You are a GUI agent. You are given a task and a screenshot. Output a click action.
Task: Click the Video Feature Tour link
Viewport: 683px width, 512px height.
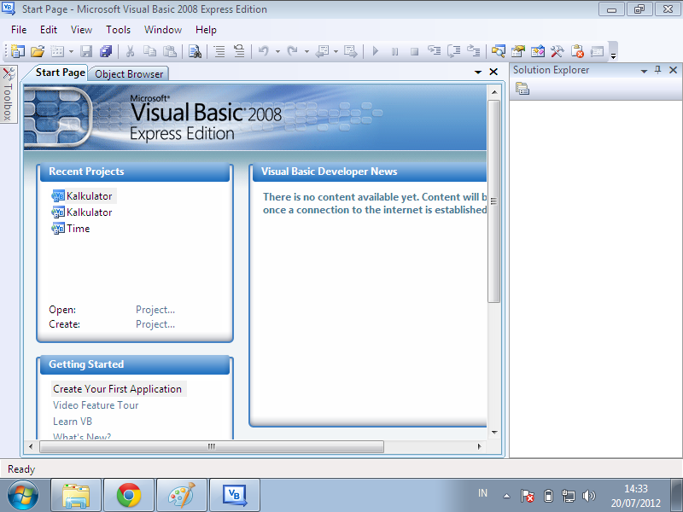[x=96, y=405]
